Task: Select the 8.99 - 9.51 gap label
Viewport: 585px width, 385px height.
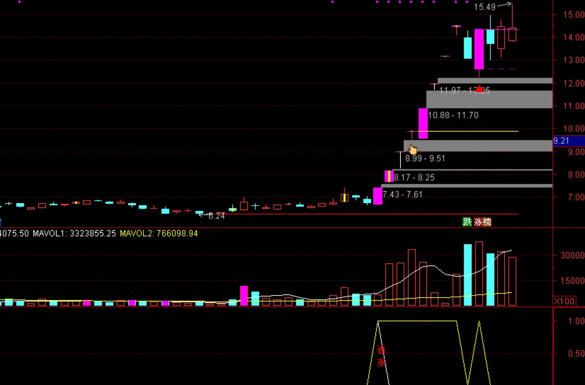Action: pyautogui.click(x=425, y=158)
